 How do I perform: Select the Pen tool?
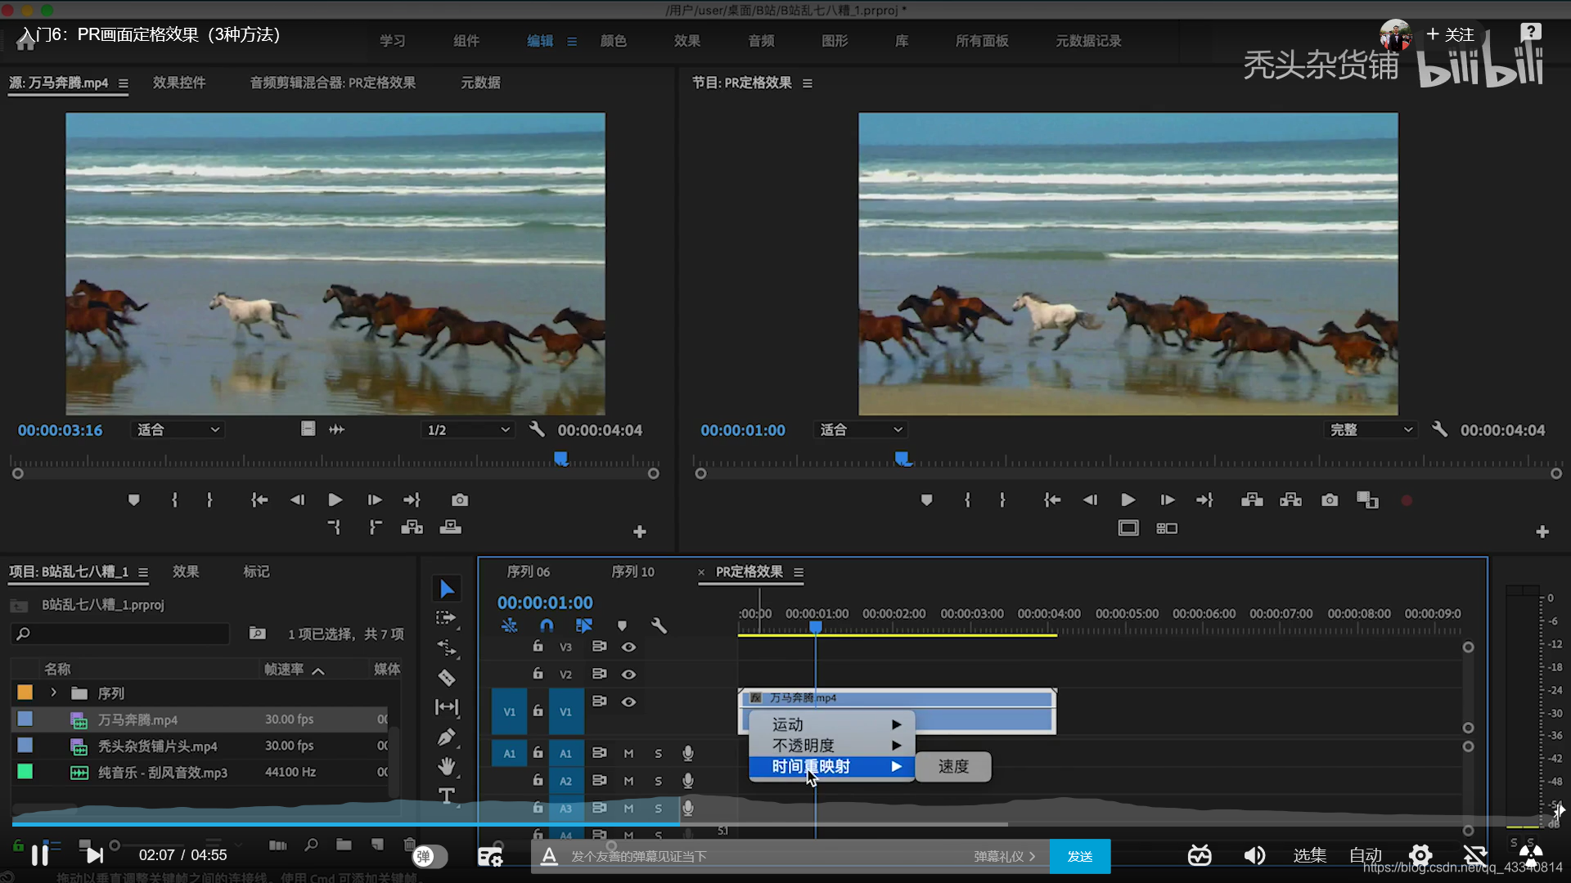(x=446, y=737)
